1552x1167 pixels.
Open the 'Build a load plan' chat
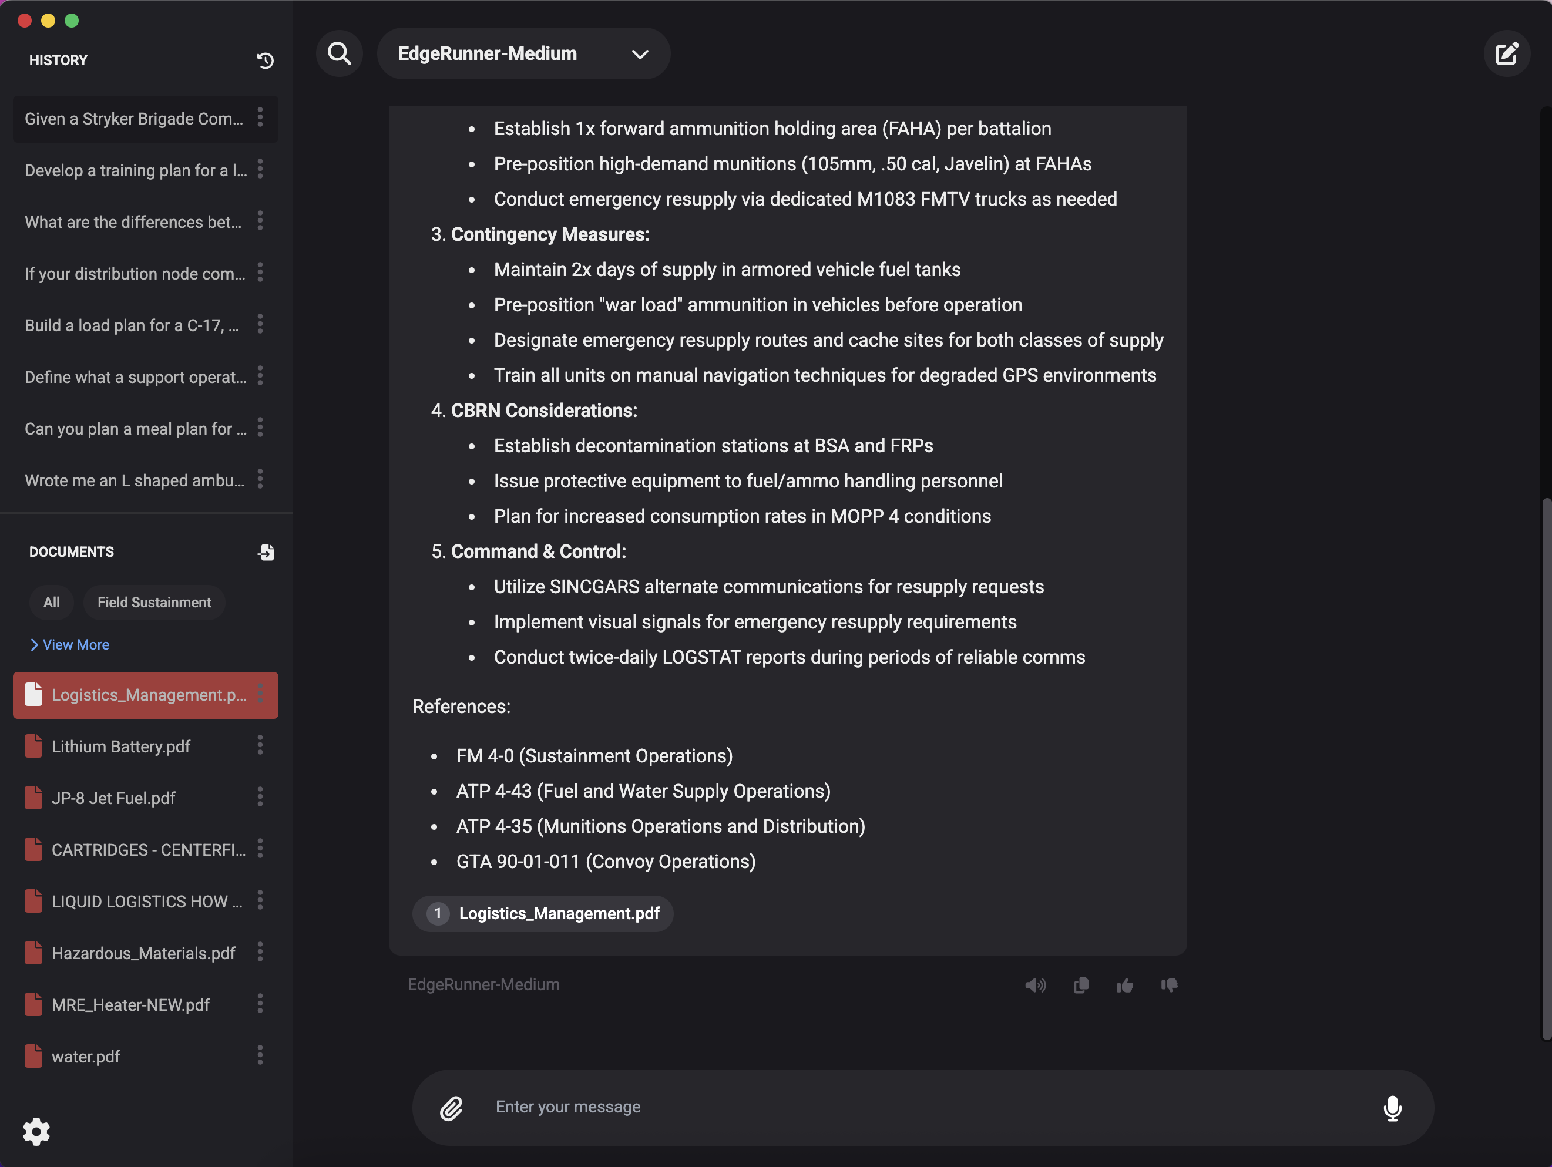pyautogui.click(x=132, y=325)
